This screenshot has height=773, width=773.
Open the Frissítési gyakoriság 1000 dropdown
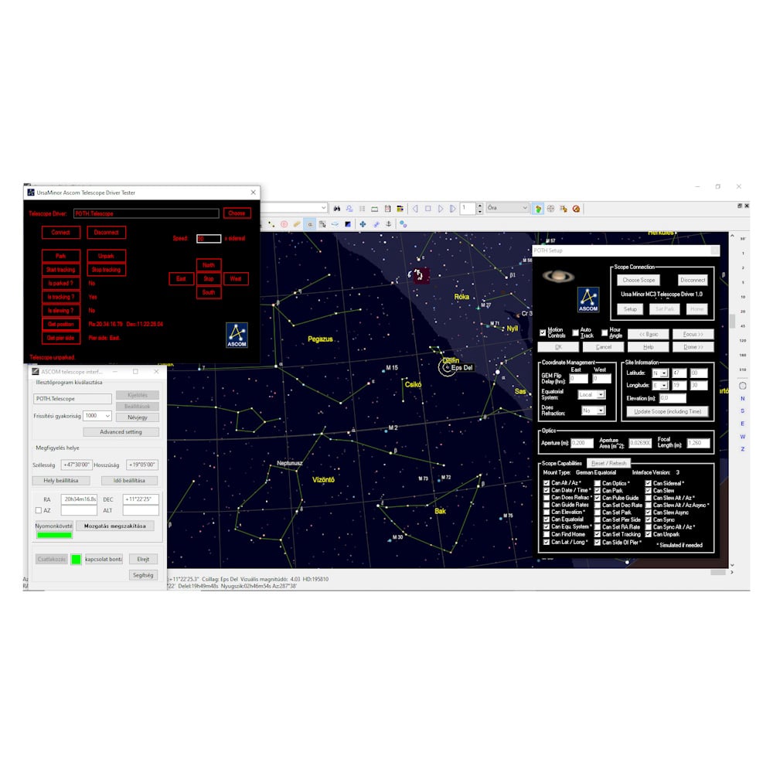coord(97,416)
